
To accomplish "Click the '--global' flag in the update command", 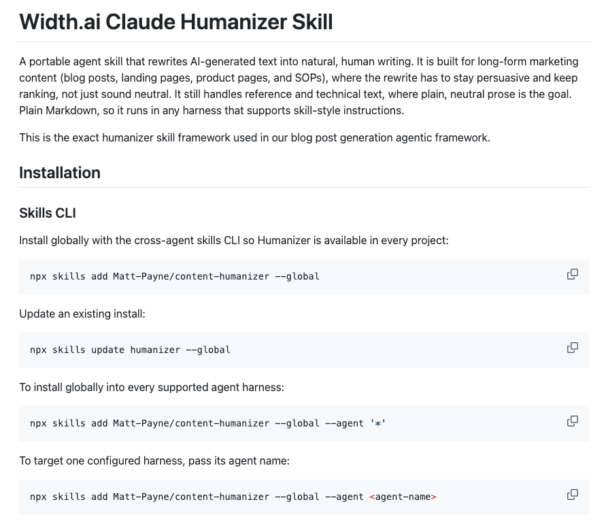I will tap(208, 350).
